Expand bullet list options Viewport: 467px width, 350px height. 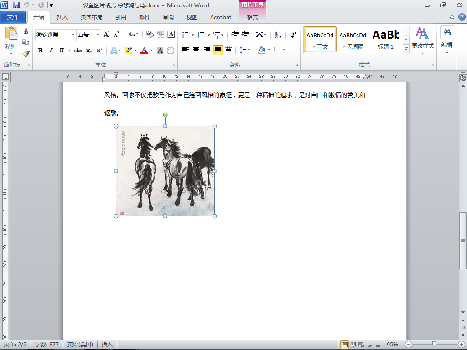(x=193, y=35)
